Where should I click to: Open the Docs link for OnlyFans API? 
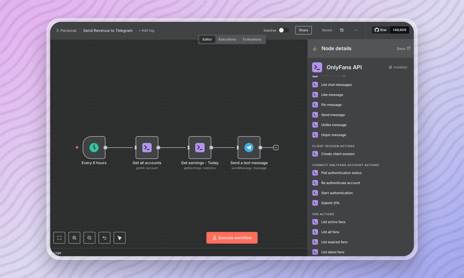(x=404, y=49)
